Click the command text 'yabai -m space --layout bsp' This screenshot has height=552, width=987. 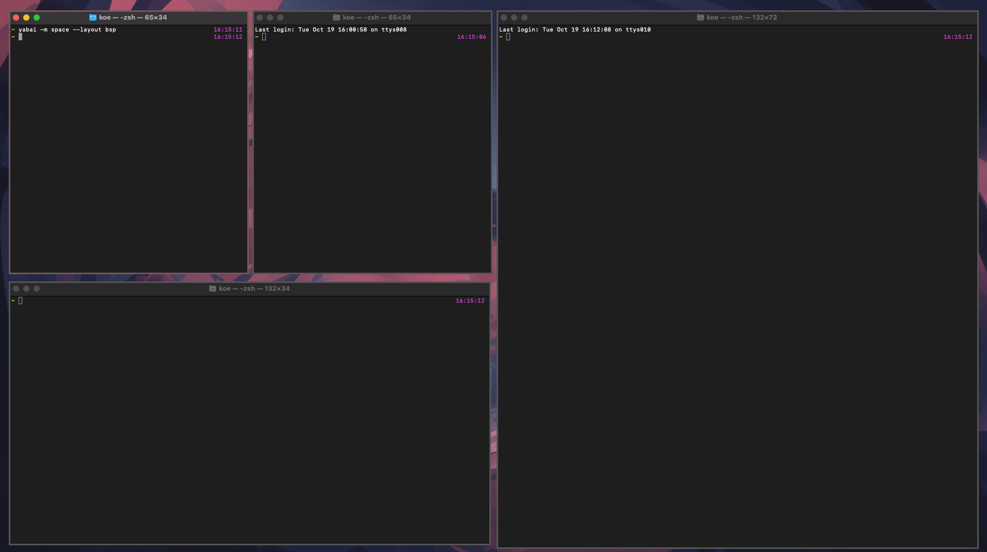pos(67,29)
